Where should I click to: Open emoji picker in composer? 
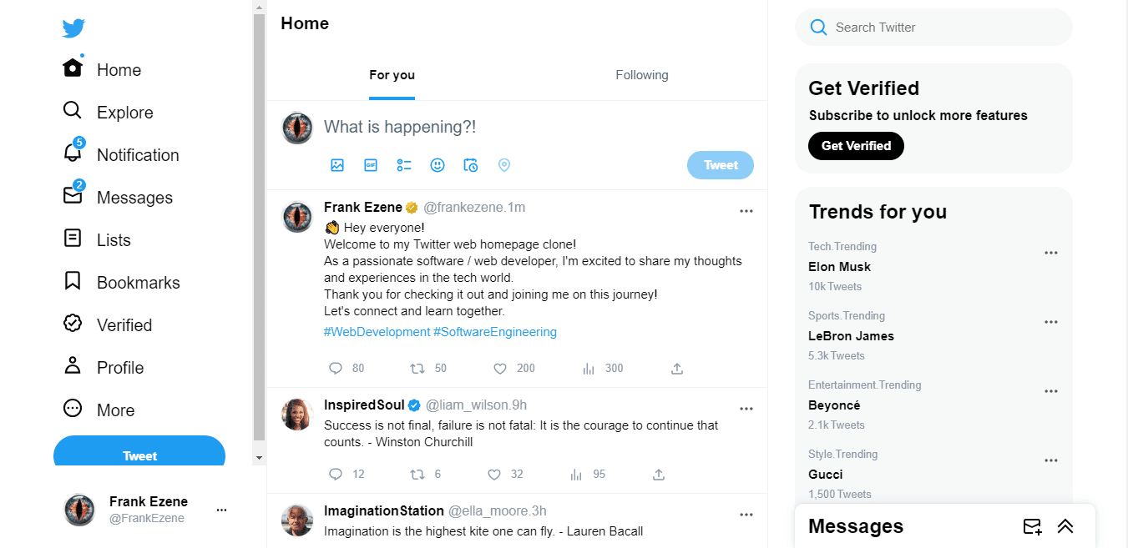tap(438, 165)
